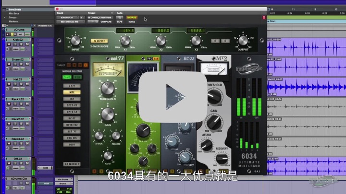The height and width of the screenshot is (194, 346).
Task: Toggle the plug-in BYPASS button
Action: 132,17
